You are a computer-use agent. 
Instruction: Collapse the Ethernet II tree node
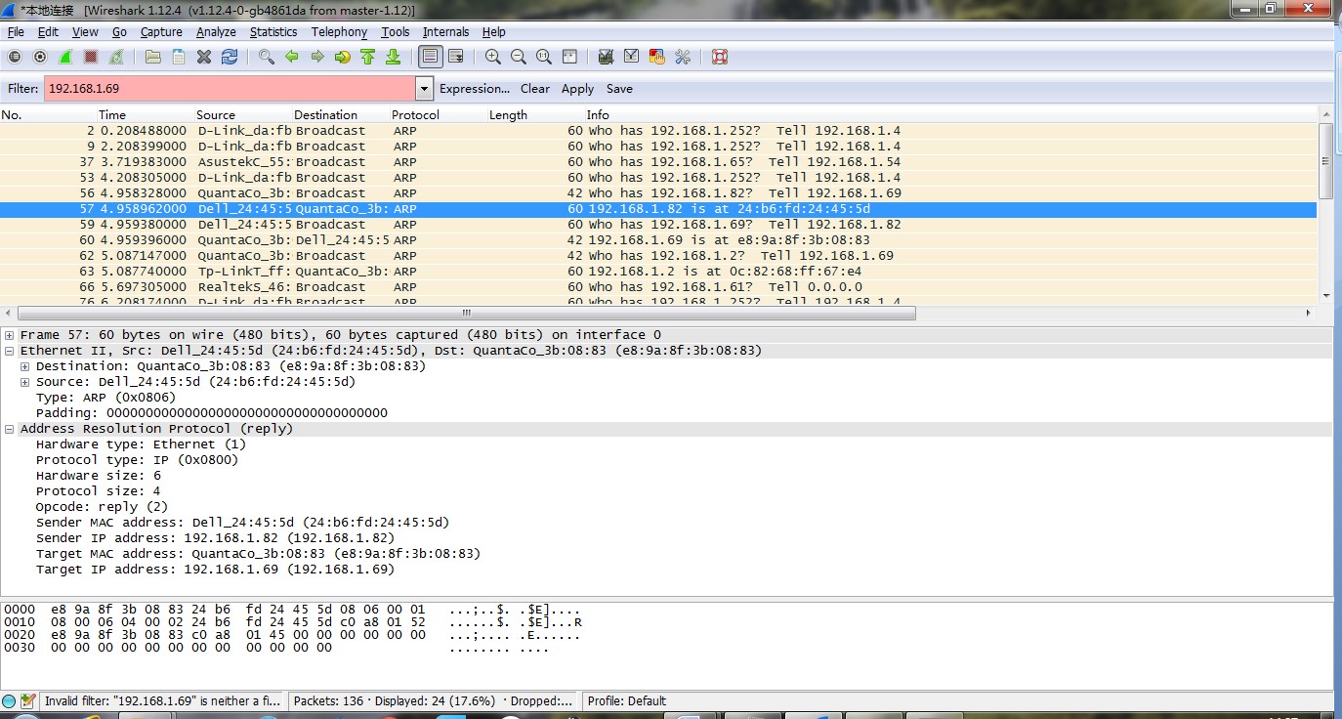point(9,351)
